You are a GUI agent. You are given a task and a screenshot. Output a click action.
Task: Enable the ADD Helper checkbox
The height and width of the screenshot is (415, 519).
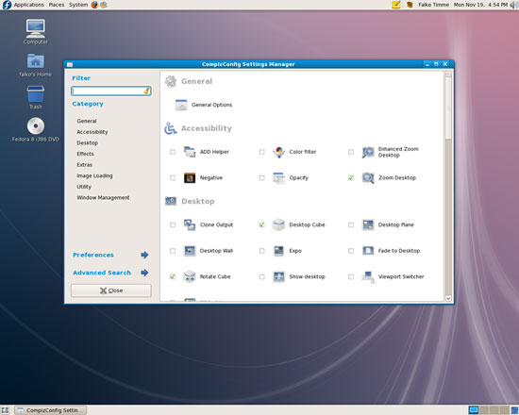[x=173, y=152]
